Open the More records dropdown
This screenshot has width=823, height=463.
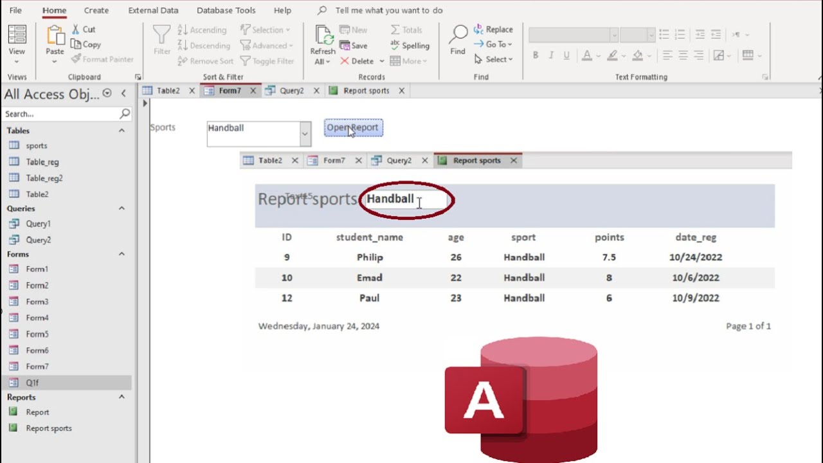pyautogui.click(x=409, y=61)
